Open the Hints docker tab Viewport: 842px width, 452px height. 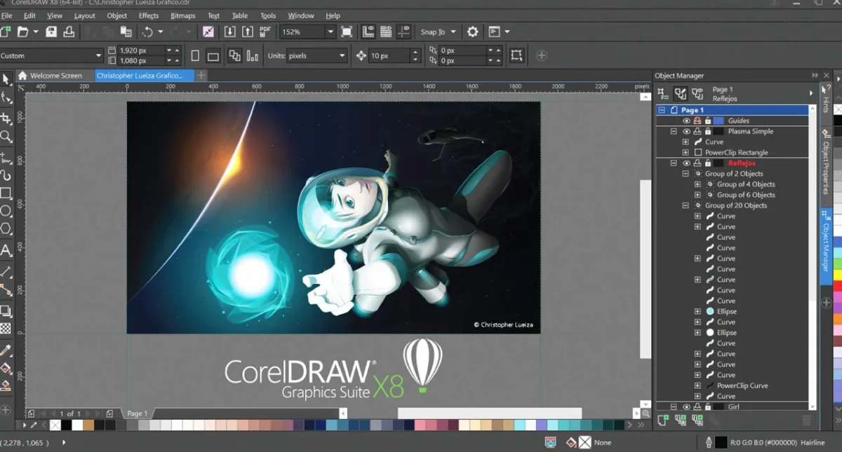[826, 101]
